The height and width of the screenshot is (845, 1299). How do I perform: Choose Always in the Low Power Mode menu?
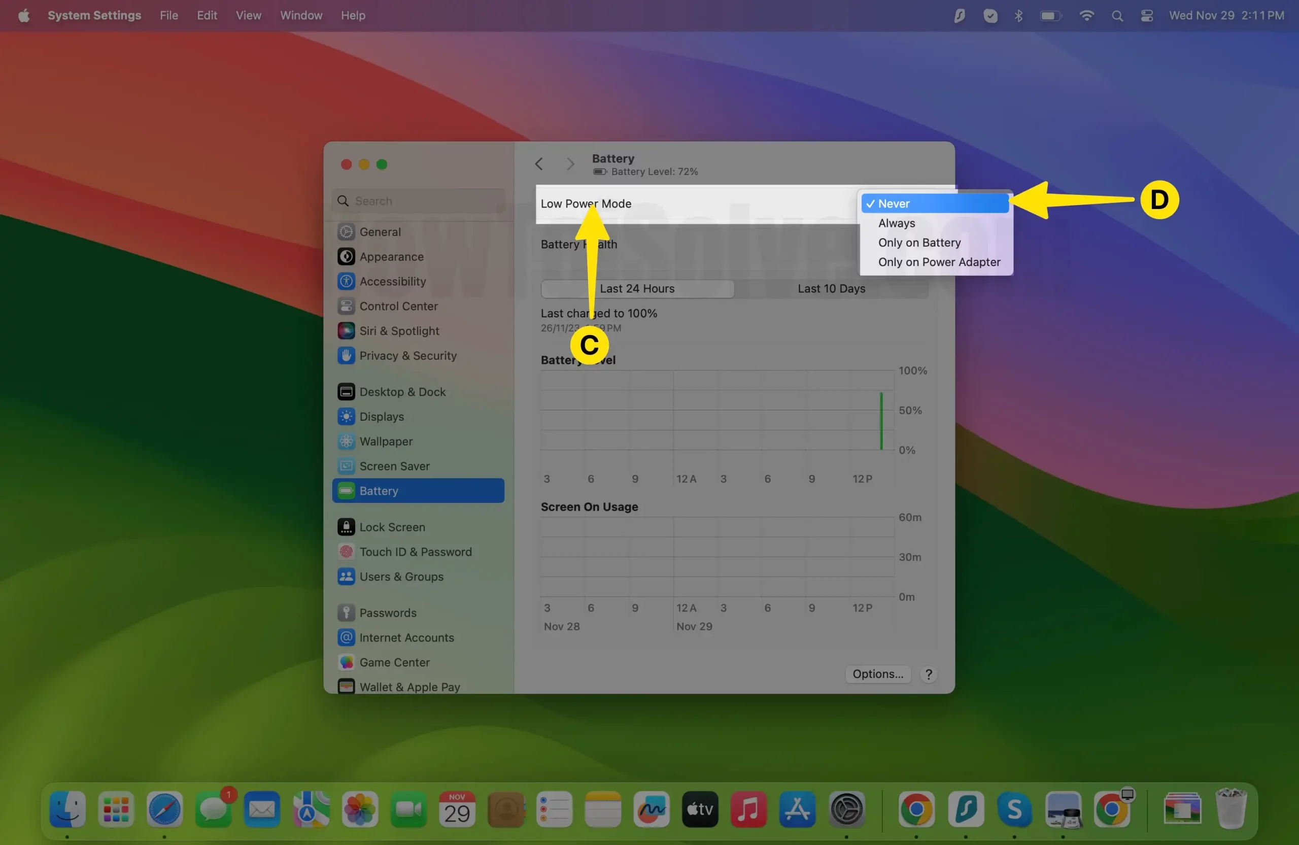896,223
